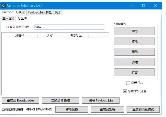Screen dimensions: 166x117
Task: Click the 重启到系统 button
Action: point(107,109)
